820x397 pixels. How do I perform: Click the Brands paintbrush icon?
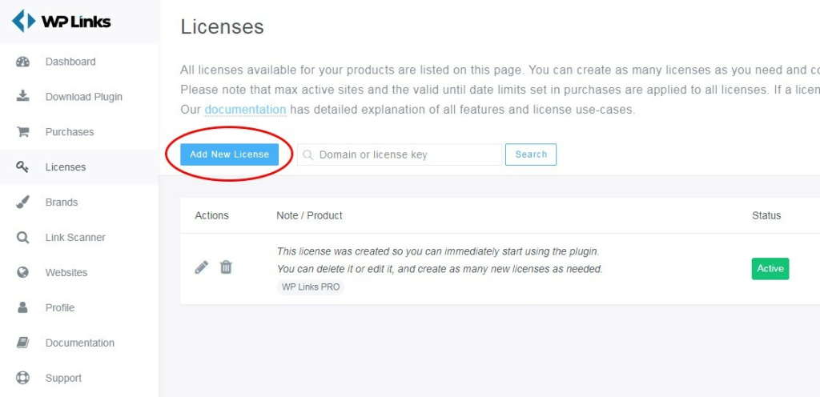coord(23,203)
